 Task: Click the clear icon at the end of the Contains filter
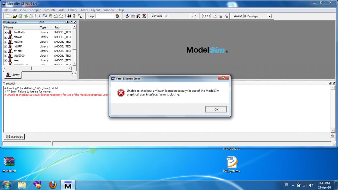tap(194, 16)
